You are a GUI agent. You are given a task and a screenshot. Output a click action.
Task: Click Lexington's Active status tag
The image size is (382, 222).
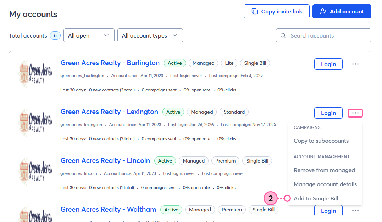pos(173,112)
